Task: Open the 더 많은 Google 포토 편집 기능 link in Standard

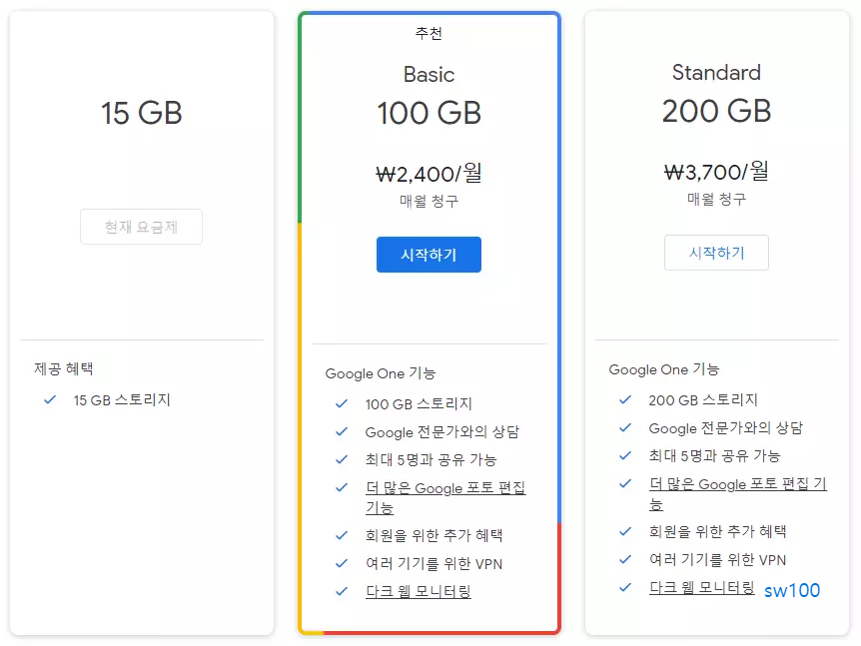Action: (x=735, y=484)
